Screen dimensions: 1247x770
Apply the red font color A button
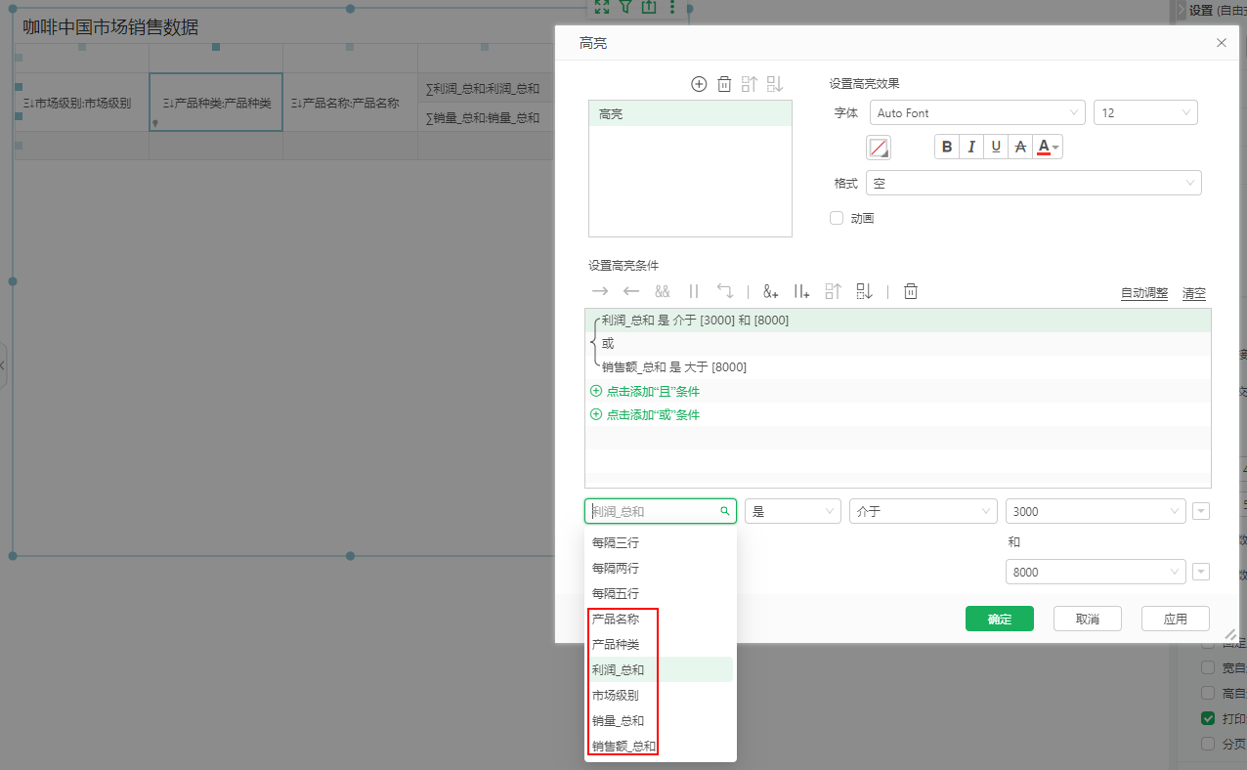coord(1043,147)
